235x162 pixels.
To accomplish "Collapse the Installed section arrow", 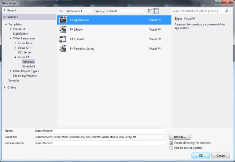I will [4, 17].
